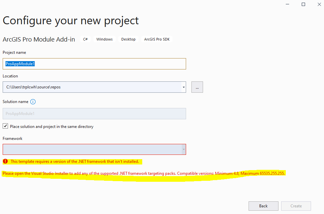Click the Visual Studio Installer targeting packs message
This screenshot has height=214, width=324.
[x=144, y=173]
